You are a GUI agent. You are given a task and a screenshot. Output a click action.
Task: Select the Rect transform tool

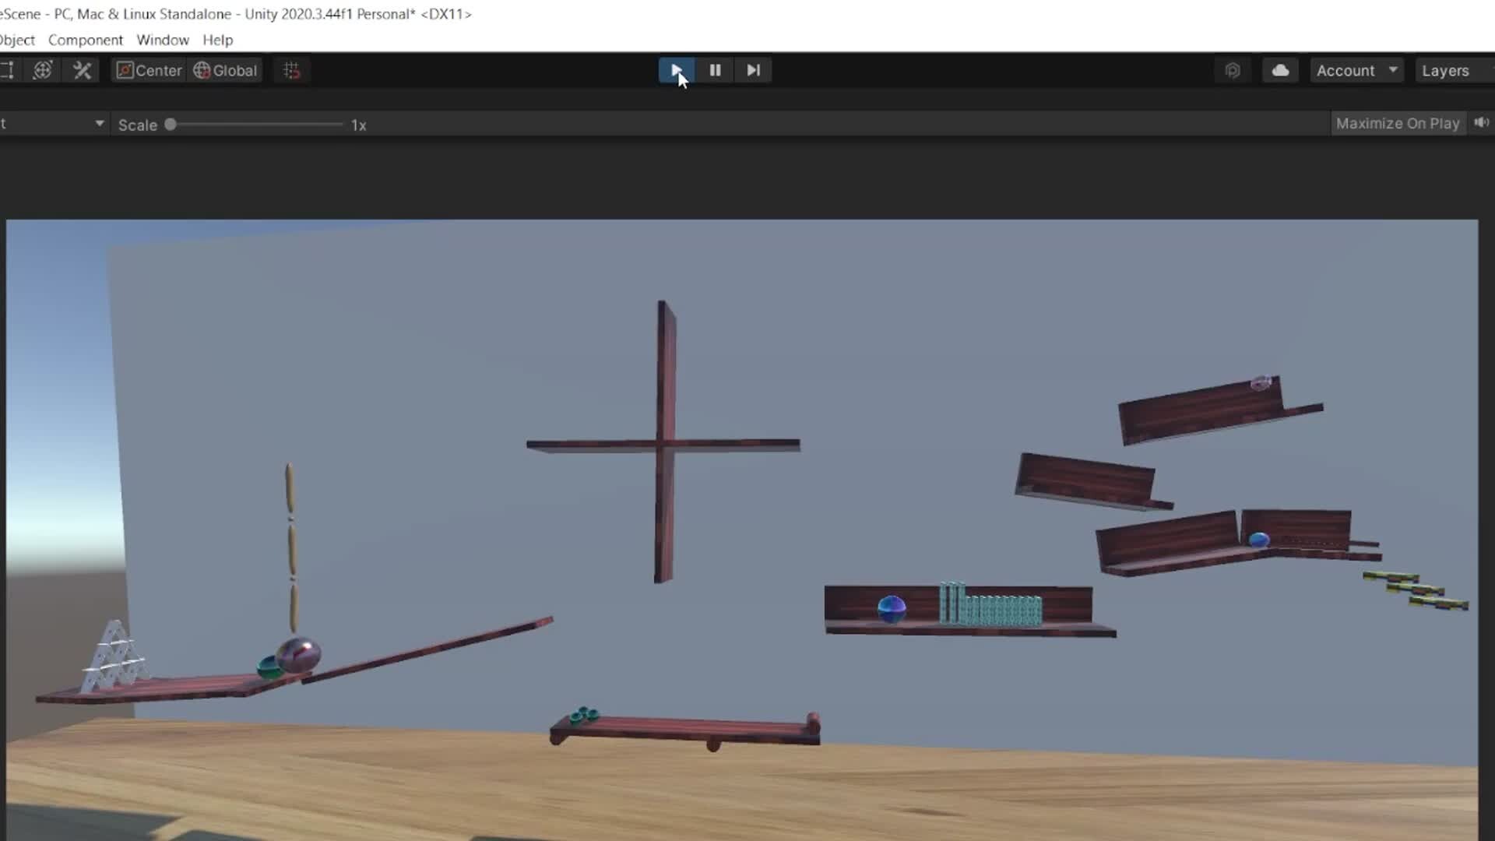point(8,70)
